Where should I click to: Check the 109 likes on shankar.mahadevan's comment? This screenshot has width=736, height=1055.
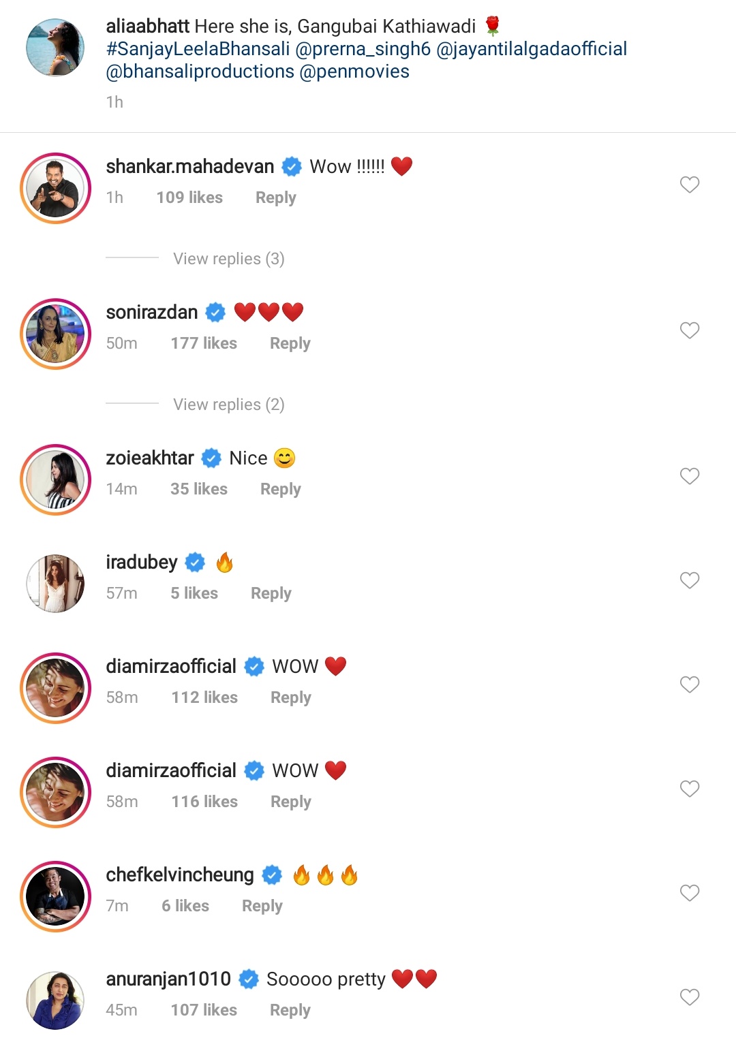coord(189,198)
